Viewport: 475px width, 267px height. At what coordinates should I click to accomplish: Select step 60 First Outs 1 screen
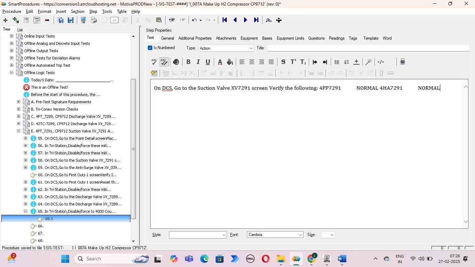77,175
